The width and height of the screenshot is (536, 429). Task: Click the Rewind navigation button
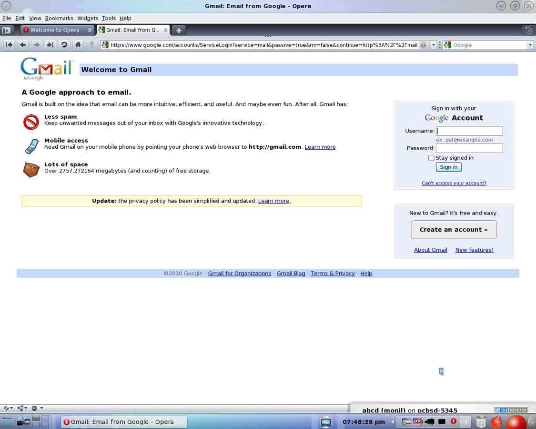click(9, 45)
